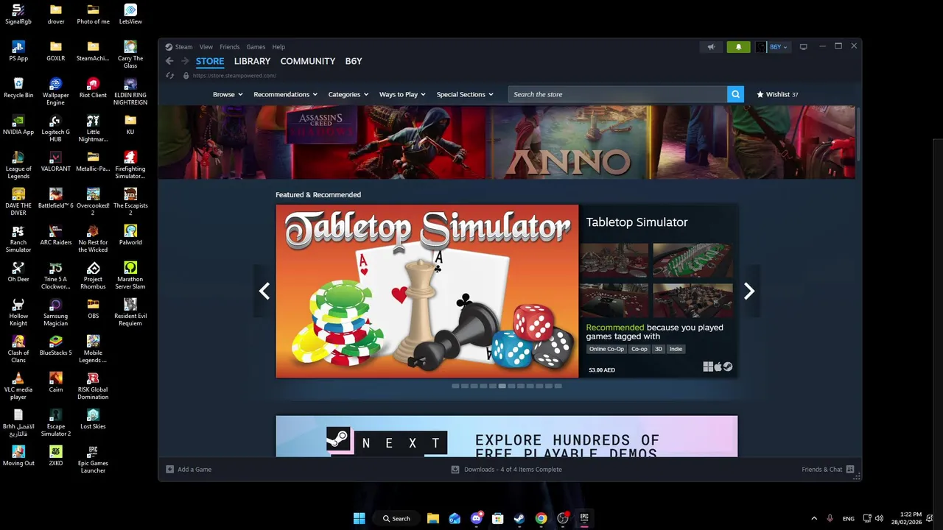Click the Steam icon in the taskbar
Image resolution: width=943 pixels, height=530 pixels.
(519, 518)
